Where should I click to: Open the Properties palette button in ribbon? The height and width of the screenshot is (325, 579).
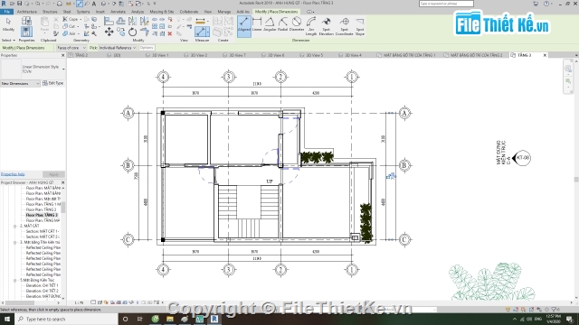coord(26,32)
